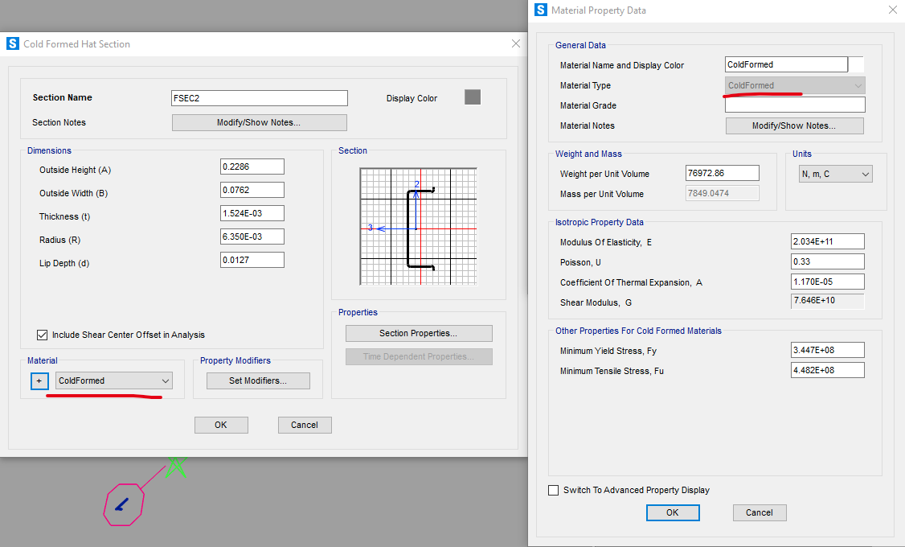
Task: Click the hat section preview diagram
Action: [418, 226]
